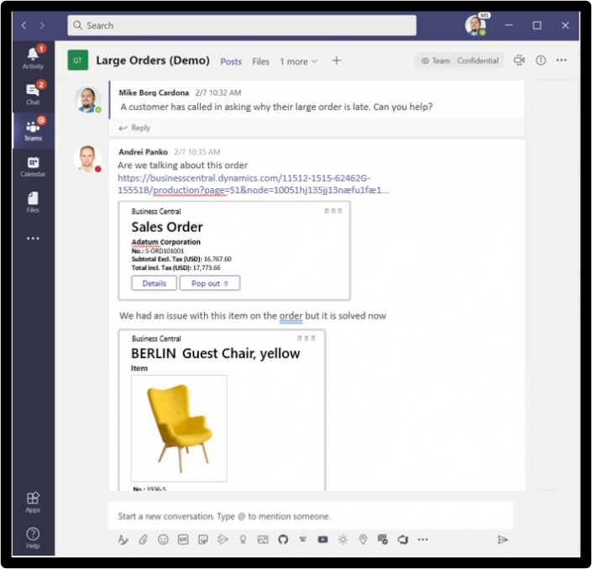Attach a file with paperclip icon

[x=144, y=540]
